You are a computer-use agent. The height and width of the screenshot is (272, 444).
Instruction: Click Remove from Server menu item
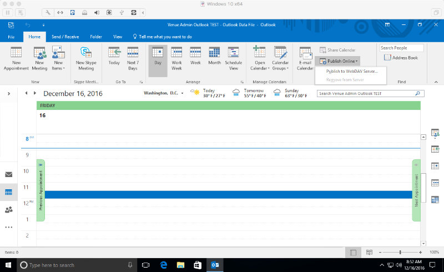point(345,79)
